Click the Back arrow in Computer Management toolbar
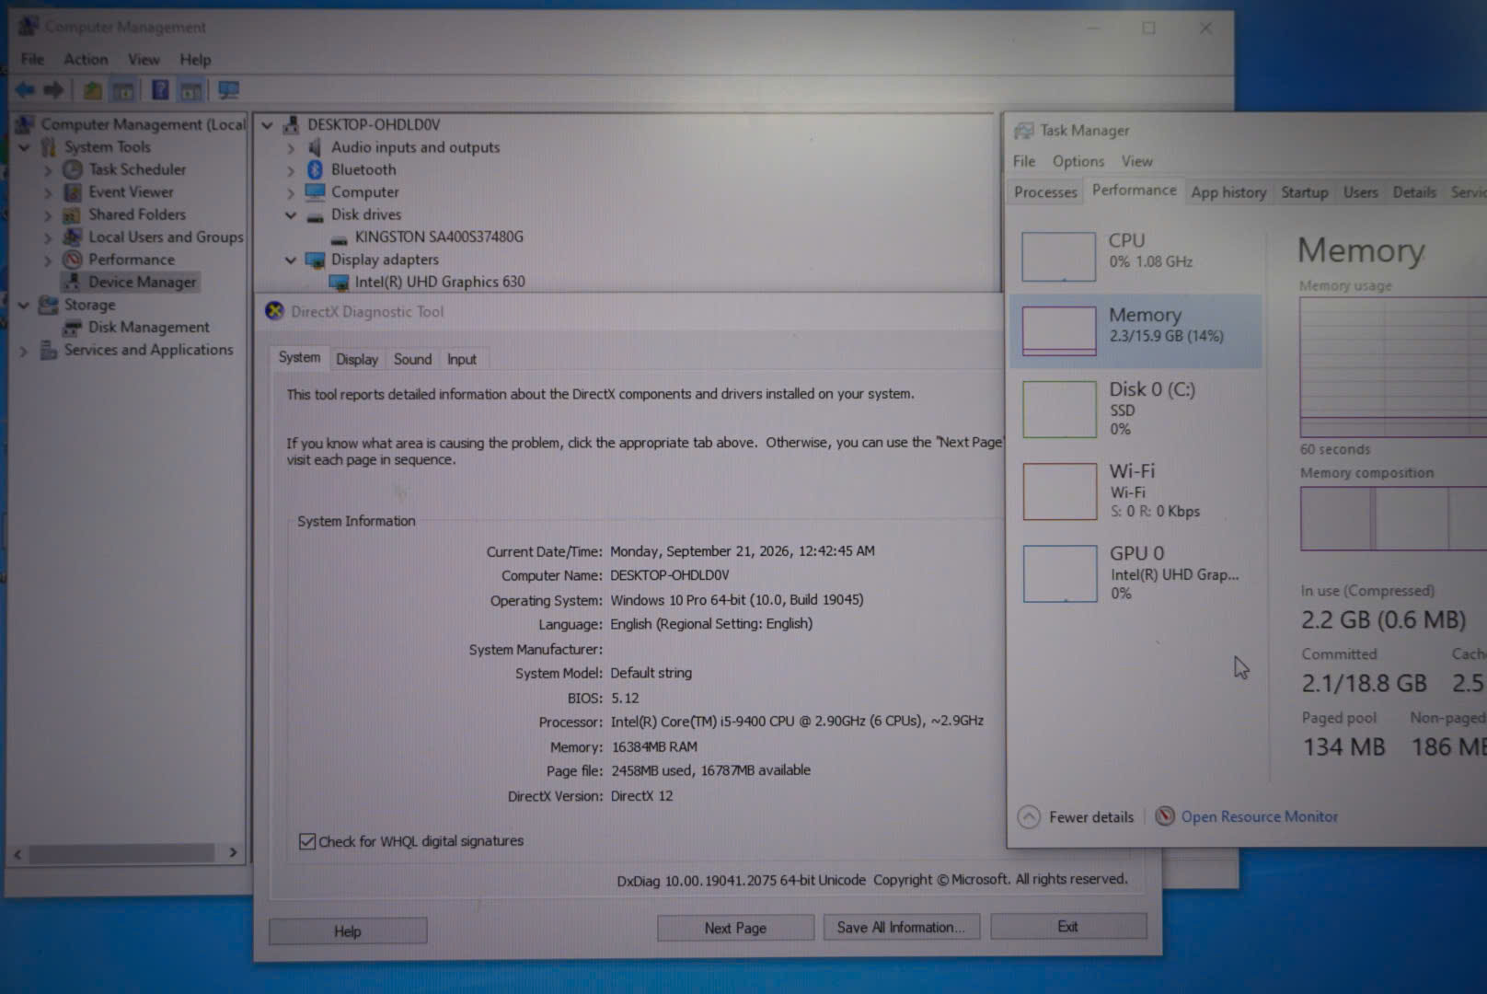Viewport: 1487px width, 994px height. tap(25, 89)
